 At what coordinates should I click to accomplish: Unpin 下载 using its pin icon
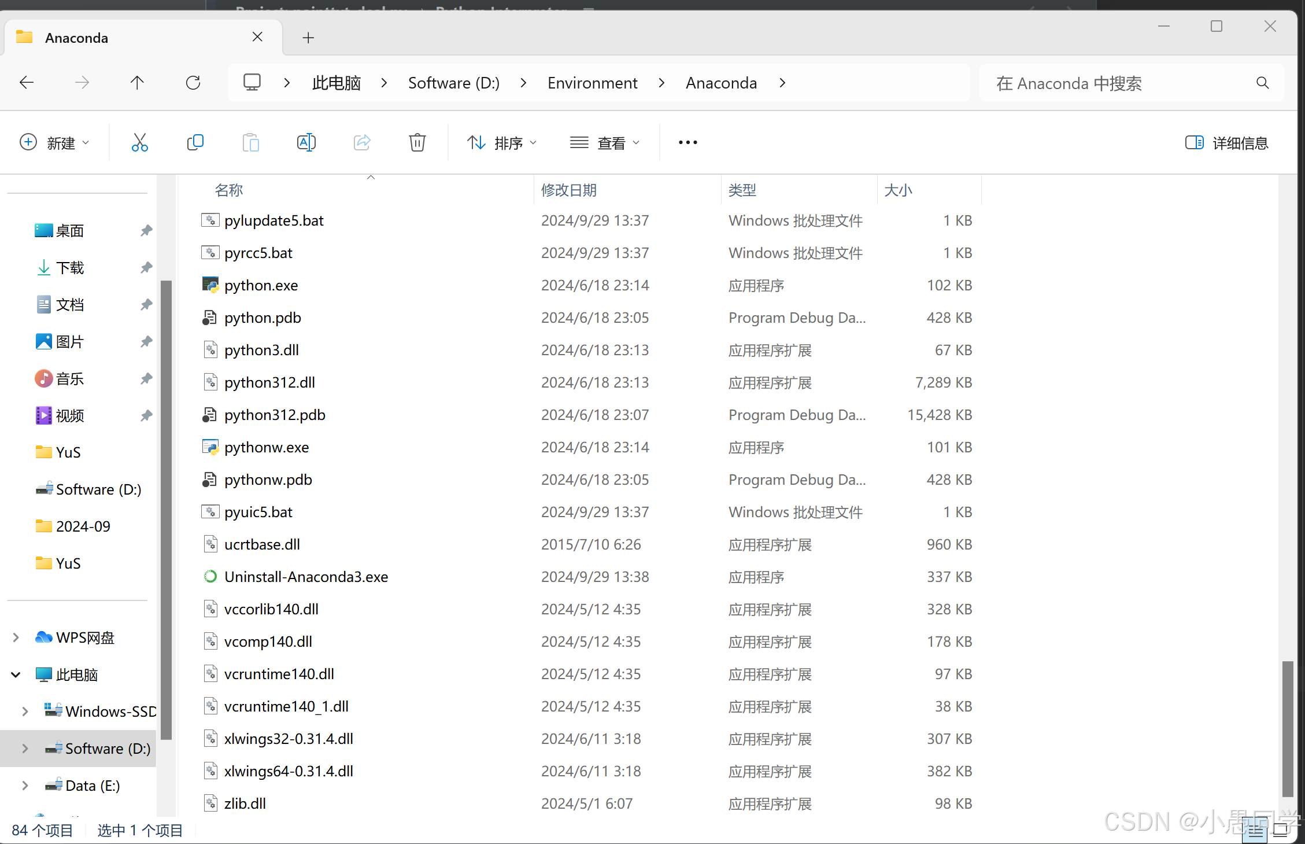(146, 268)
